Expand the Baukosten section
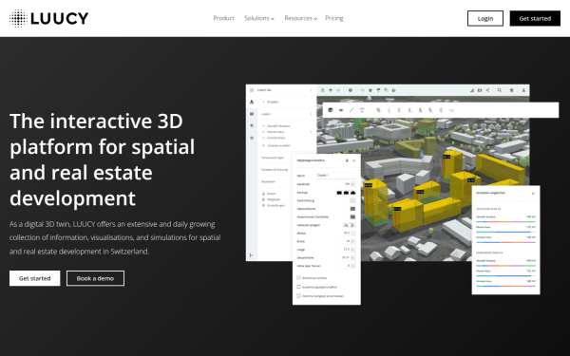The image size is (570, 356). point(268,181)
